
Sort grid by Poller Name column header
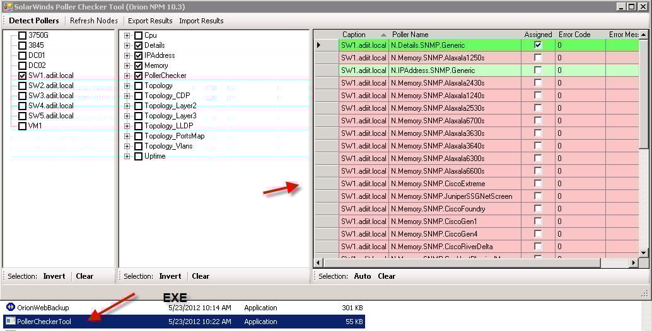tap(455, 35)
